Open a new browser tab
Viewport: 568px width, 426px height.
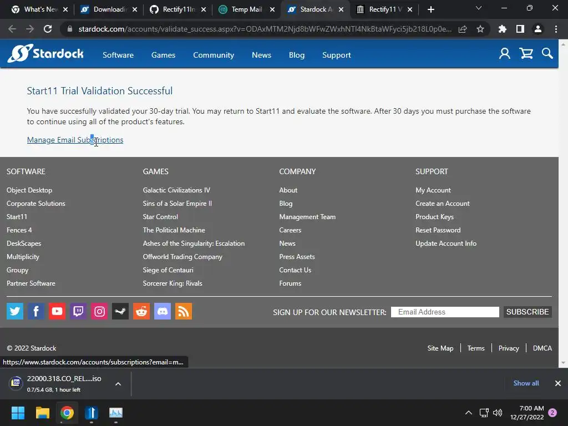click(430, 9)
